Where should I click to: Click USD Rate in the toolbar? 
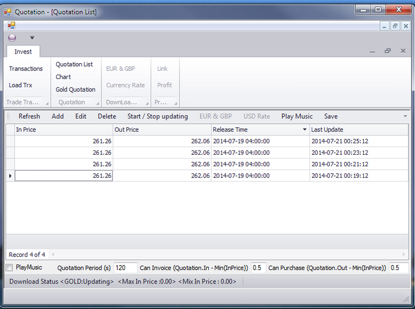257,116
